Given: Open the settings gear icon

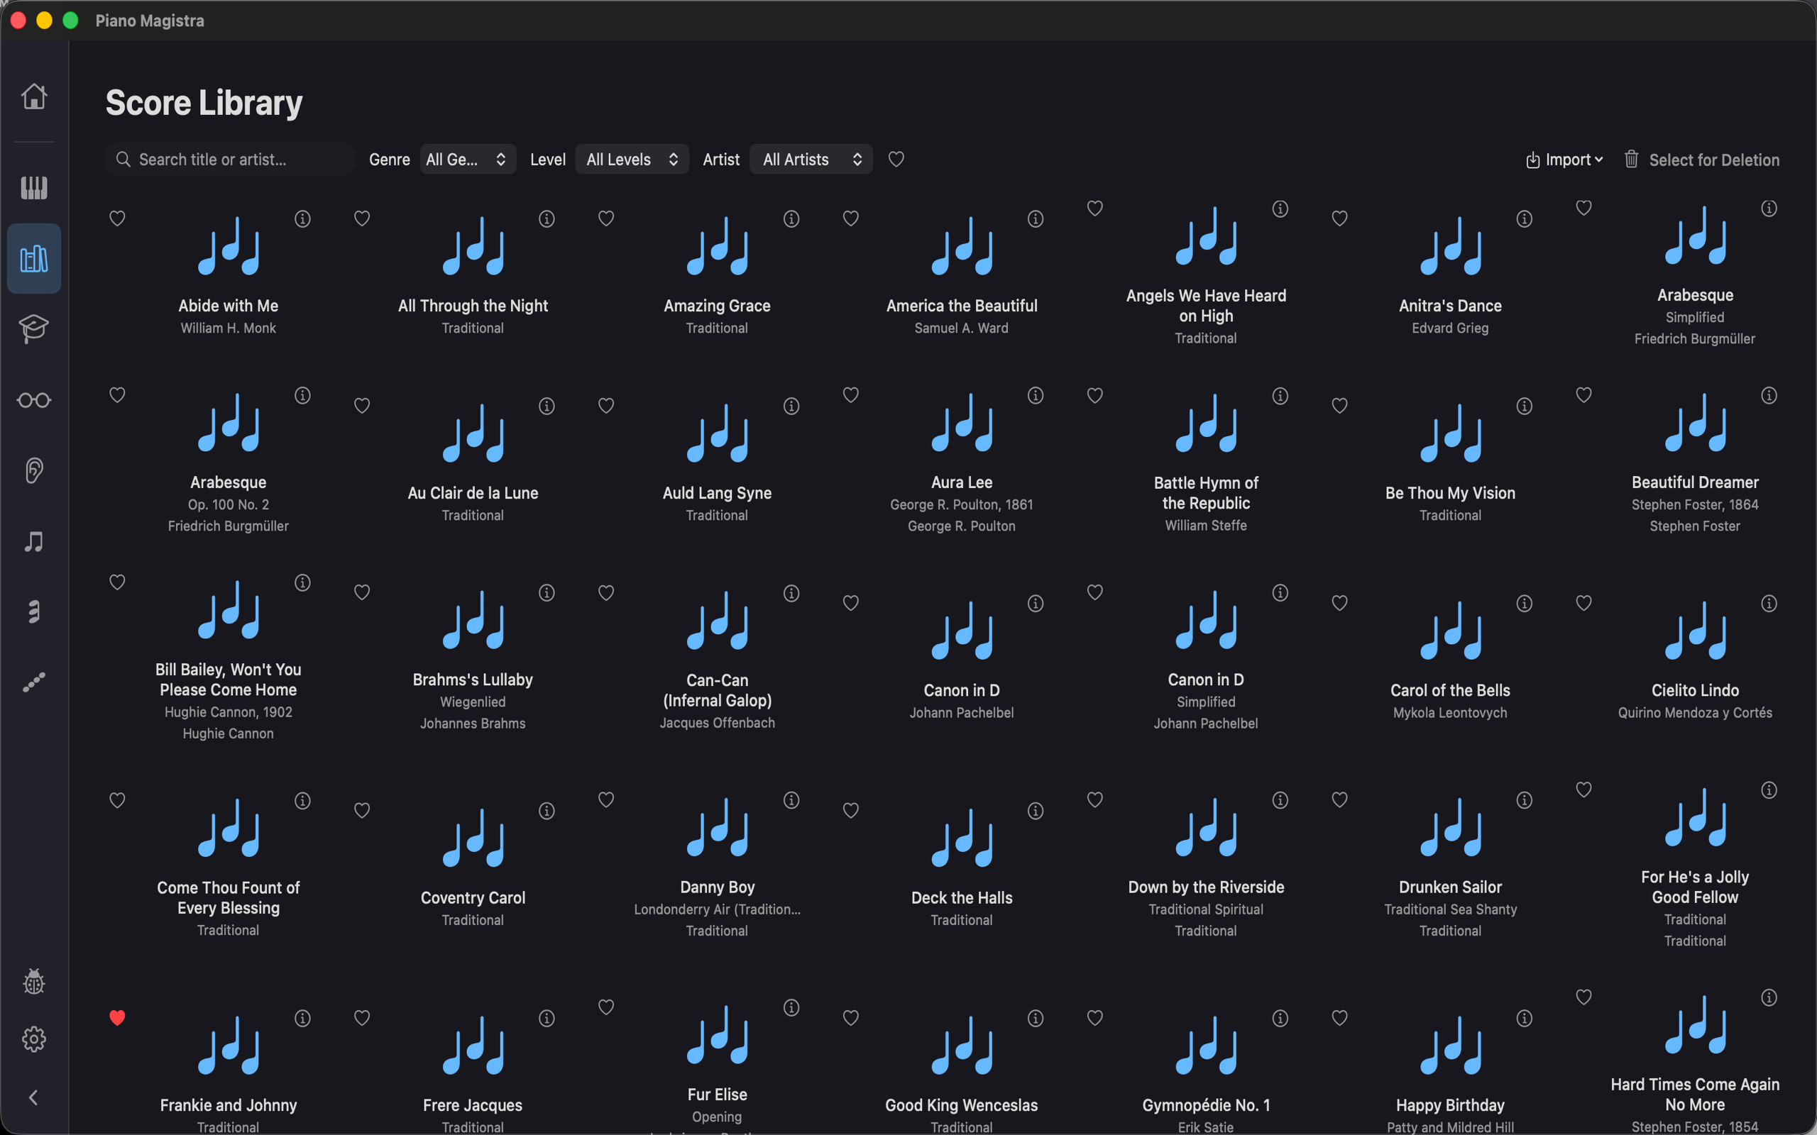Looking at the screenshot, I should [x=34, y=1039].
